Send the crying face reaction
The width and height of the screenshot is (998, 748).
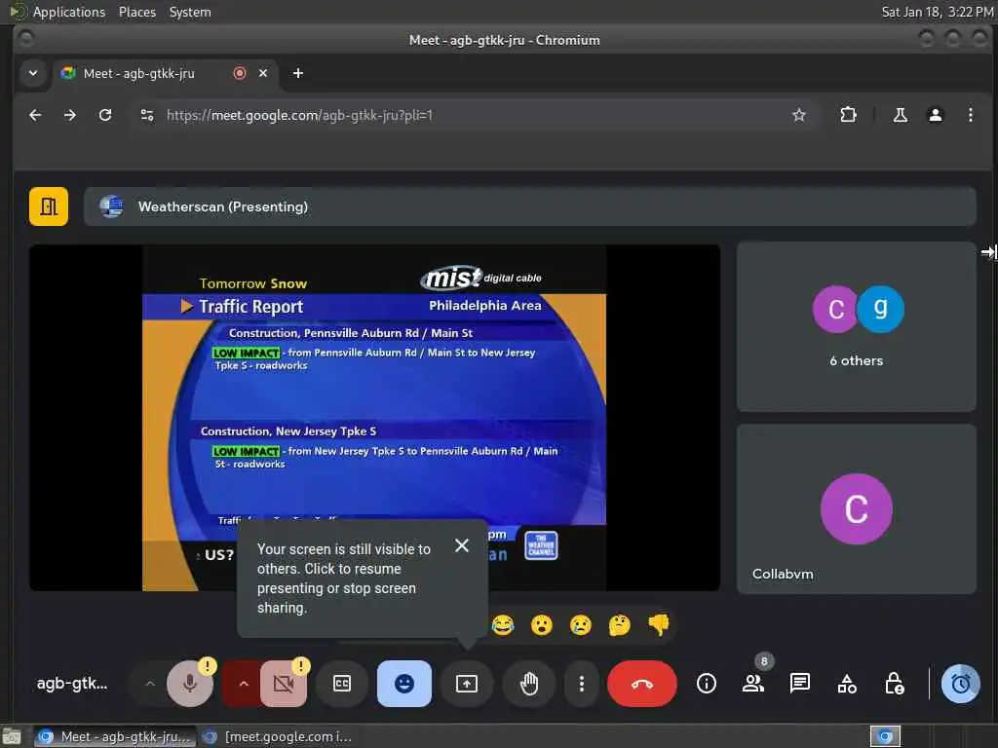pyautogui.click(x=581, y=625)
